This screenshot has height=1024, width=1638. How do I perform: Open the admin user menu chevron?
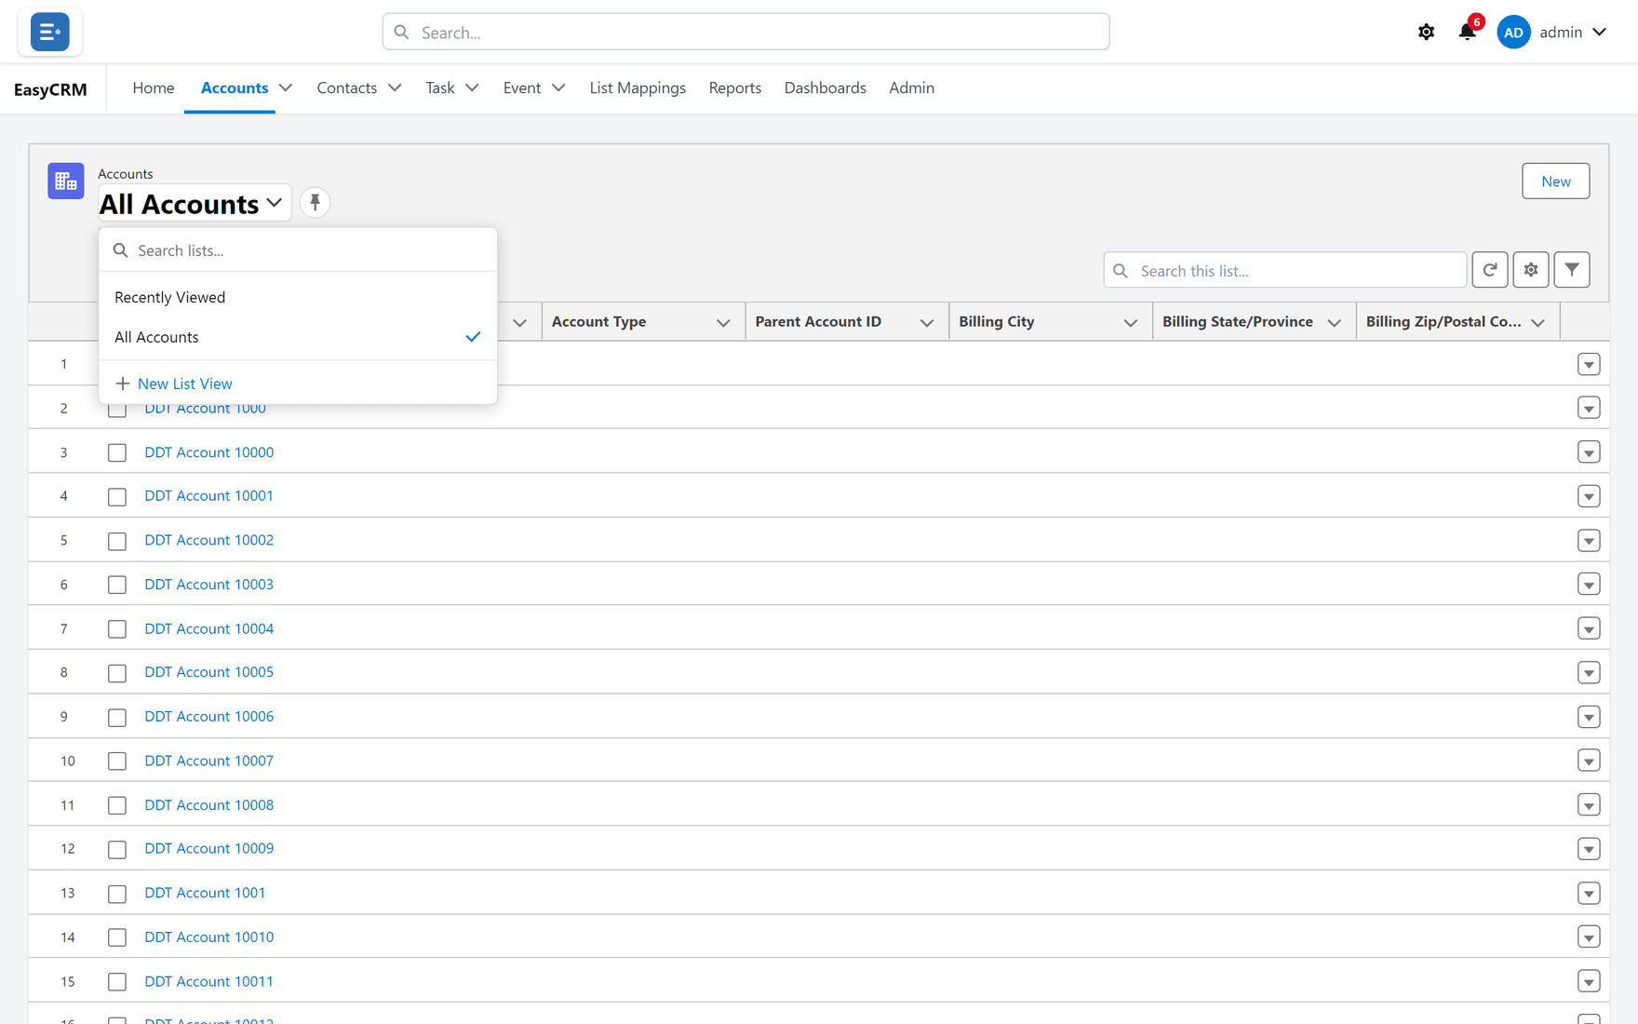point(1600,33)
